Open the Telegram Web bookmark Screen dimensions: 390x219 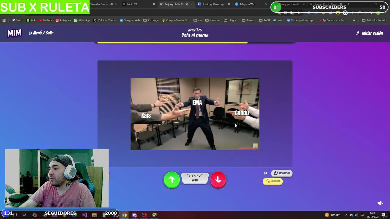coord(129,20)
